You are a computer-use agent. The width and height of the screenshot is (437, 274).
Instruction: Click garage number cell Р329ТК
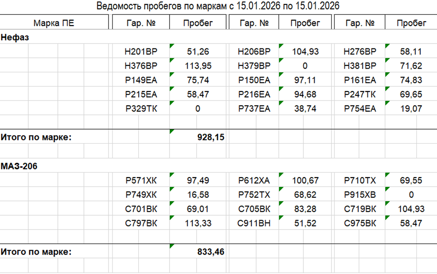141,109
